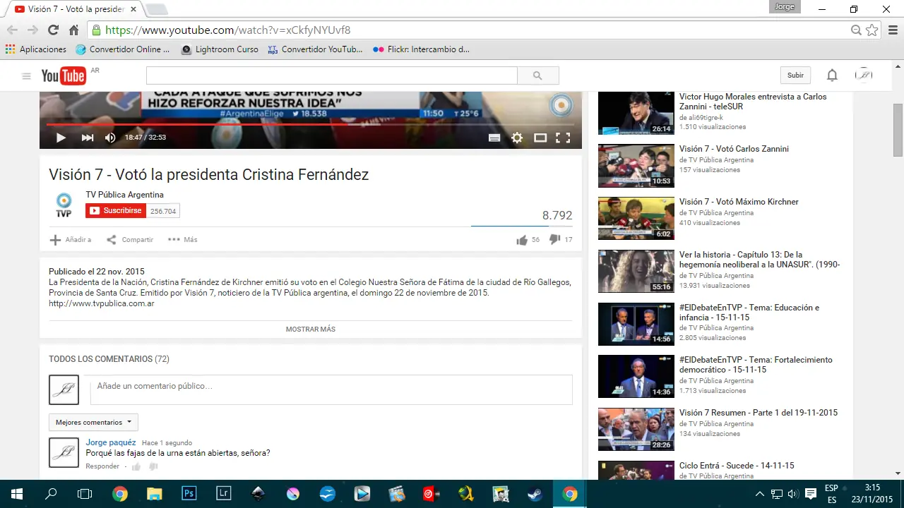
Task: Go to Chrome home page icon
Action: click(x=73, y=30)
